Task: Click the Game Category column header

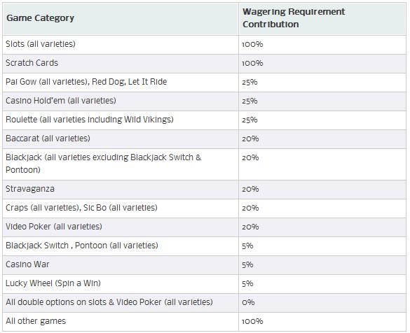Action: (x=121, y=19)
